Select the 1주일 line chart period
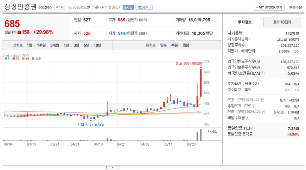Viewport: 306px width, 170px height. pyautogui.click(x=41, y=46)
